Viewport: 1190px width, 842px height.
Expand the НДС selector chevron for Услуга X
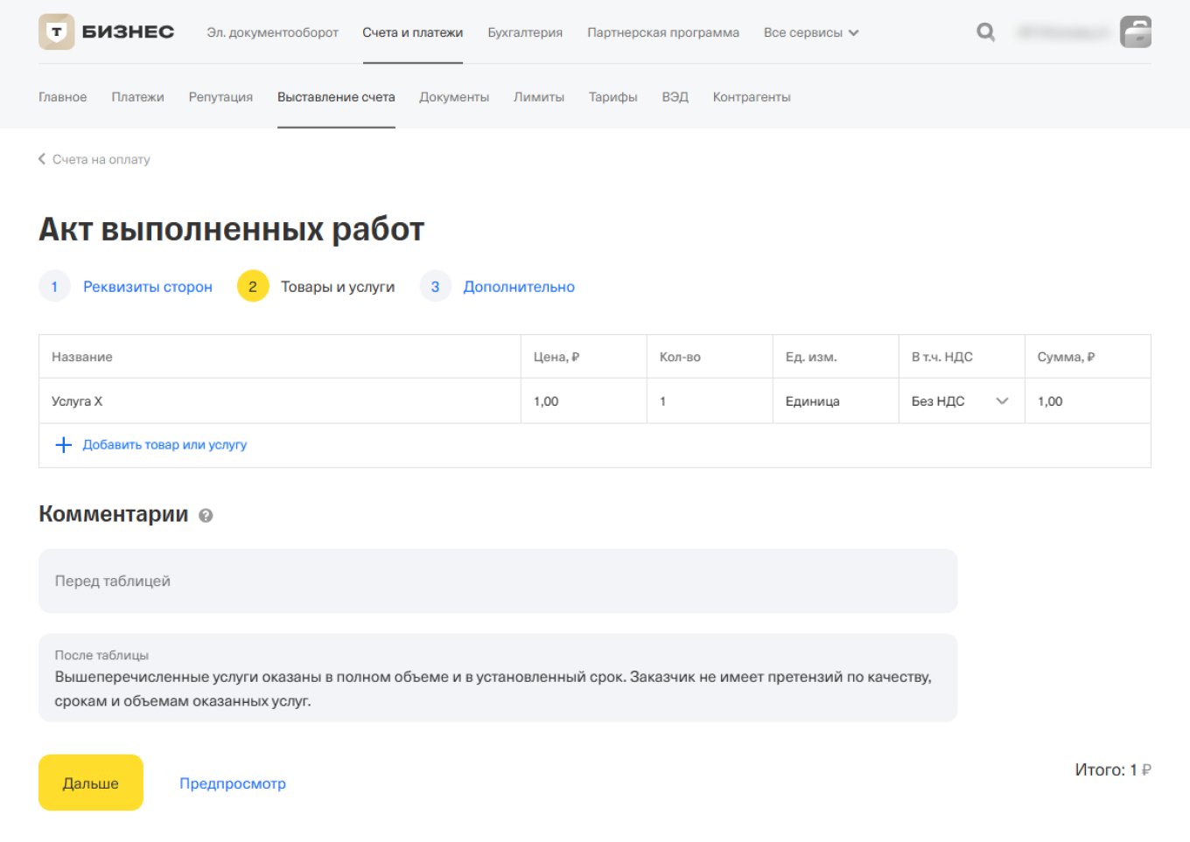tap(1002, 400)
